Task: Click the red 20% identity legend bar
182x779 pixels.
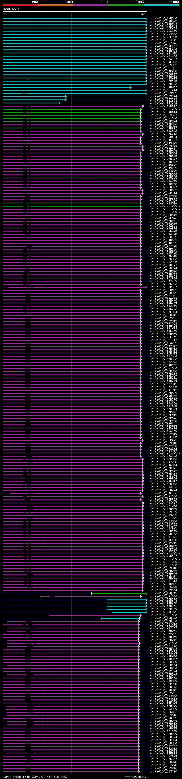Action: point(20,5)
